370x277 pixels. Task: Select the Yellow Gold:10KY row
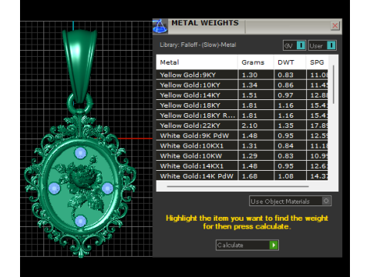pos(242,85)
